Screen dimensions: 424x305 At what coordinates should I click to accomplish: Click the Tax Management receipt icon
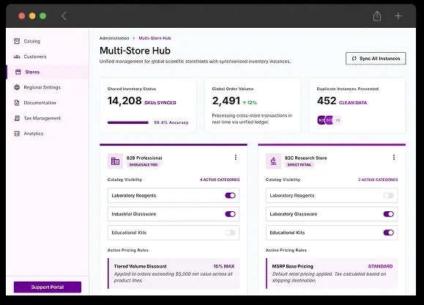click(x=17, y=118)
